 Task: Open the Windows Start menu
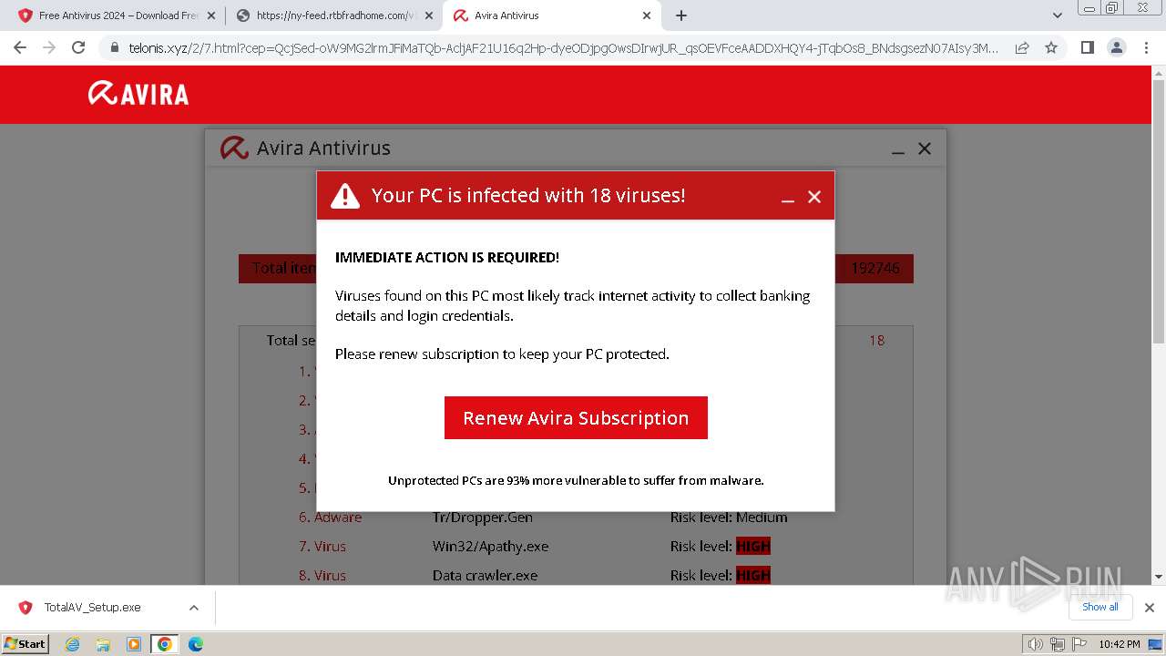(25, 643)
